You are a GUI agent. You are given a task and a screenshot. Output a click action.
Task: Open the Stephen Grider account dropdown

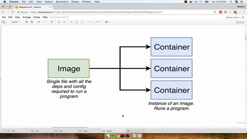[233, 17]
